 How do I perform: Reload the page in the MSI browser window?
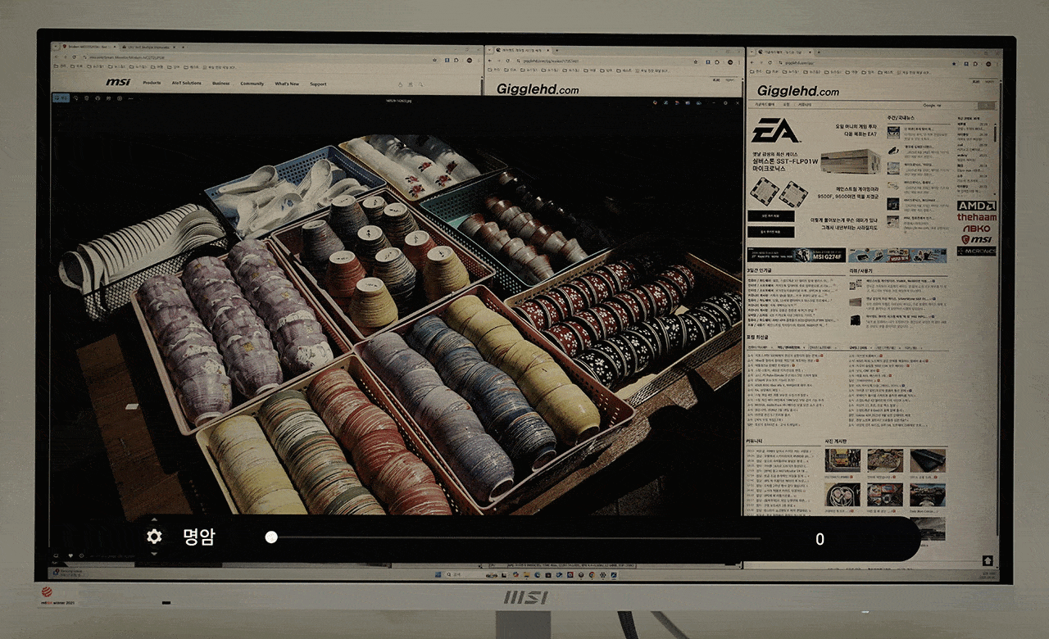point(75,58)
